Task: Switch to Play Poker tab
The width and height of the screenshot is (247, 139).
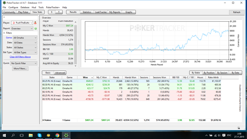Action: [x=23, y=12]
